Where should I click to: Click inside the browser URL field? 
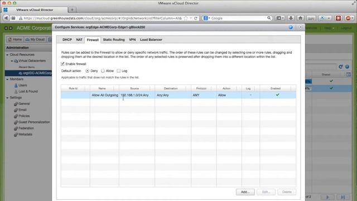click(x=103, y=18)
